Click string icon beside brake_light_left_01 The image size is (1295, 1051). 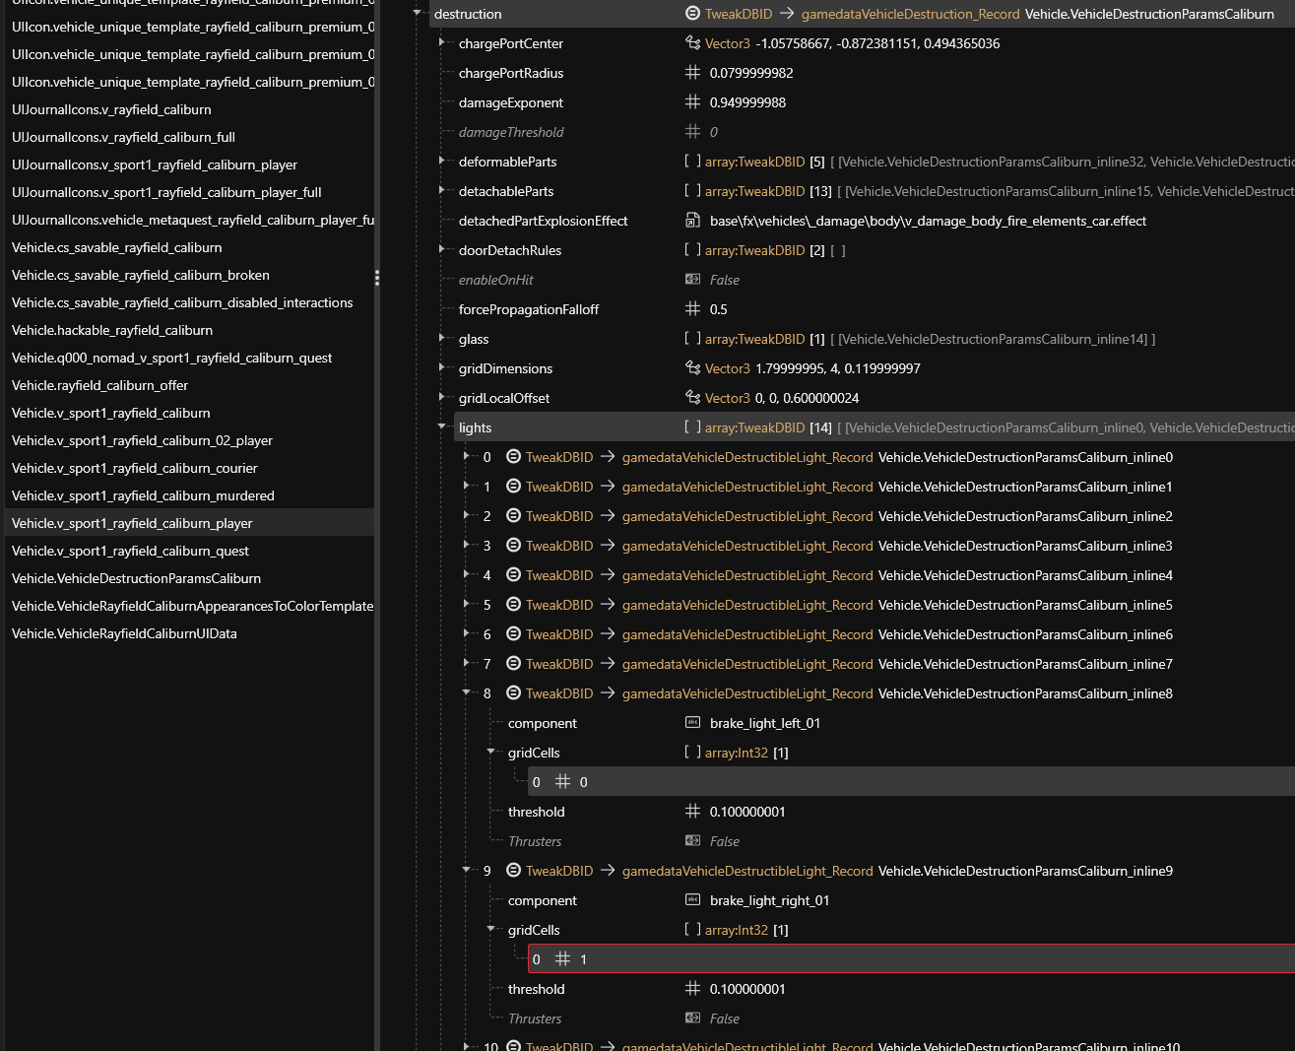[692, 723]
